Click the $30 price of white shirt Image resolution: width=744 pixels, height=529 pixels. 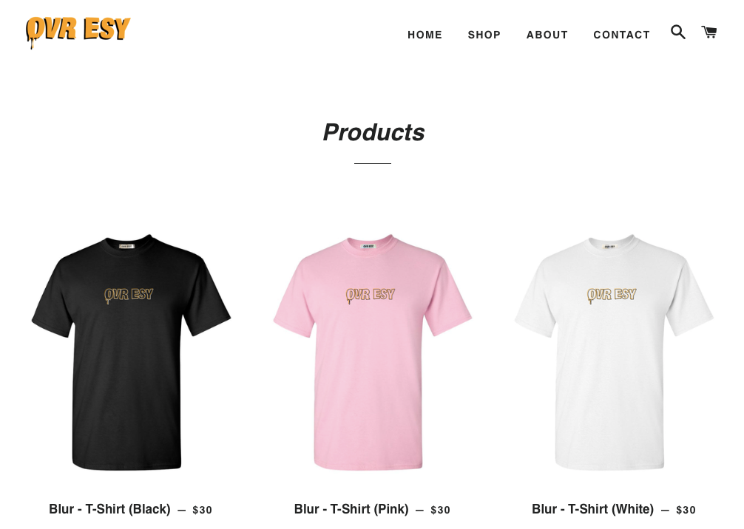coord(686,510)
